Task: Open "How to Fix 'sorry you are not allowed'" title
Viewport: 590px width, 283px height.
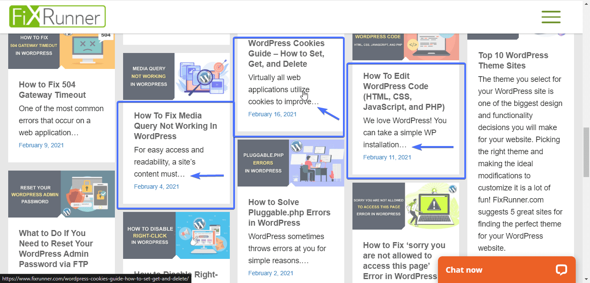Action: click(404, 261)
